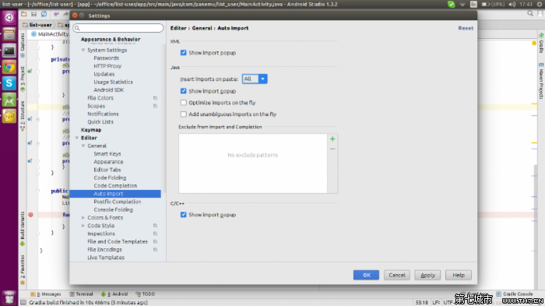Open the Android tool window tab
Screen dimensions: 545x306
tap(114, 294)
